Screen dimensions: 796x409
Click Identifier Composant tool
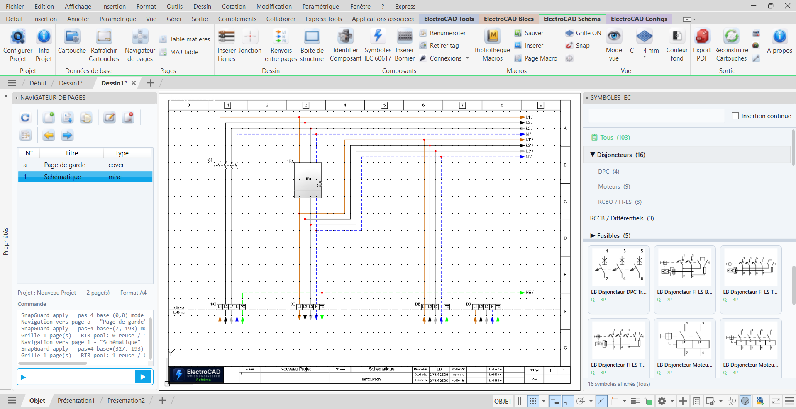click(x=346, y=46)
